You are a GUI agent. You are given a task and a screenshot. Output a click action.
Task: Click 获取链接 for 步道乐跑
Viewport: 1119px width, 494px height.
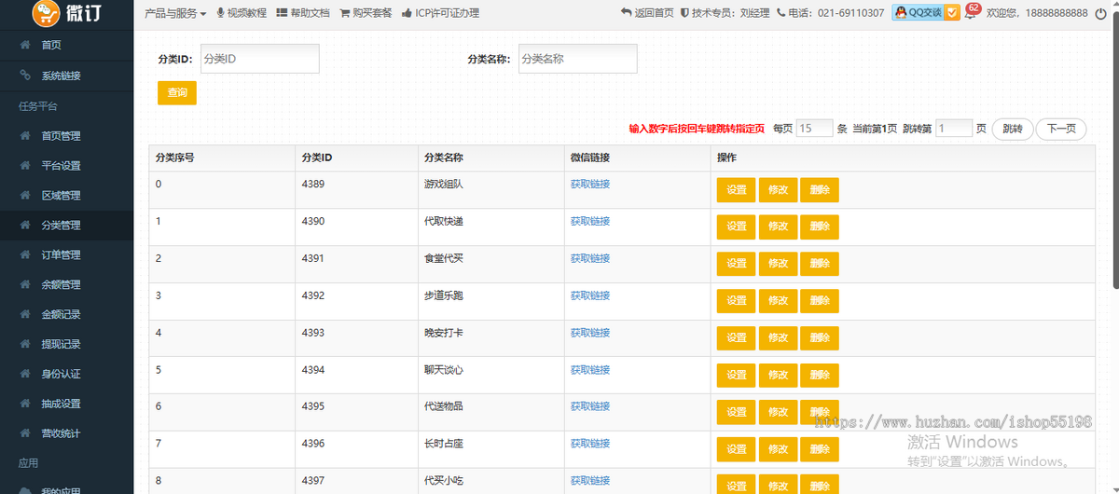pos(590,295)
